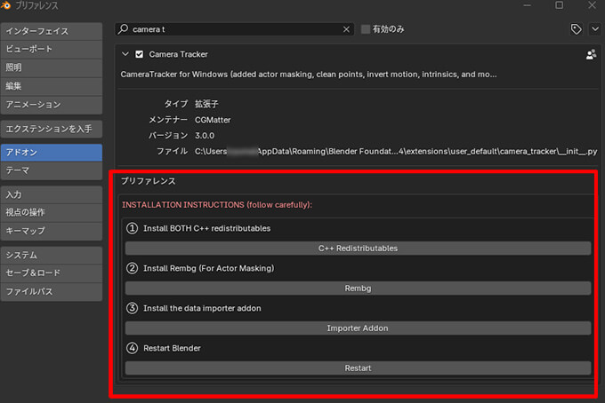Click the version value 3.0.0

(x=205, y=136)
